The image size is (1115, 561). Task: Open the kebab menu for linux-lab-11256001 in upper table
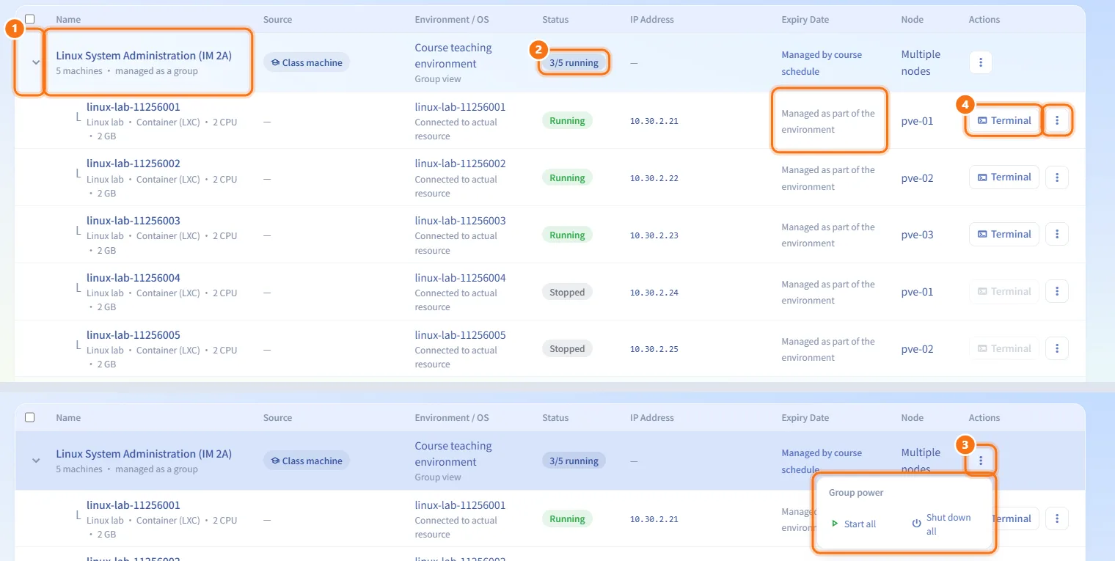click(1057, 120)
